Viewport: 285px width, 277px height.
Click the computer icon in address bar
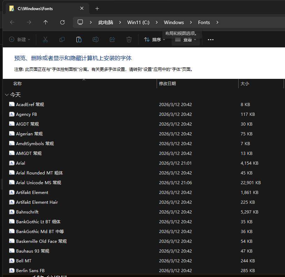point(80,22)
